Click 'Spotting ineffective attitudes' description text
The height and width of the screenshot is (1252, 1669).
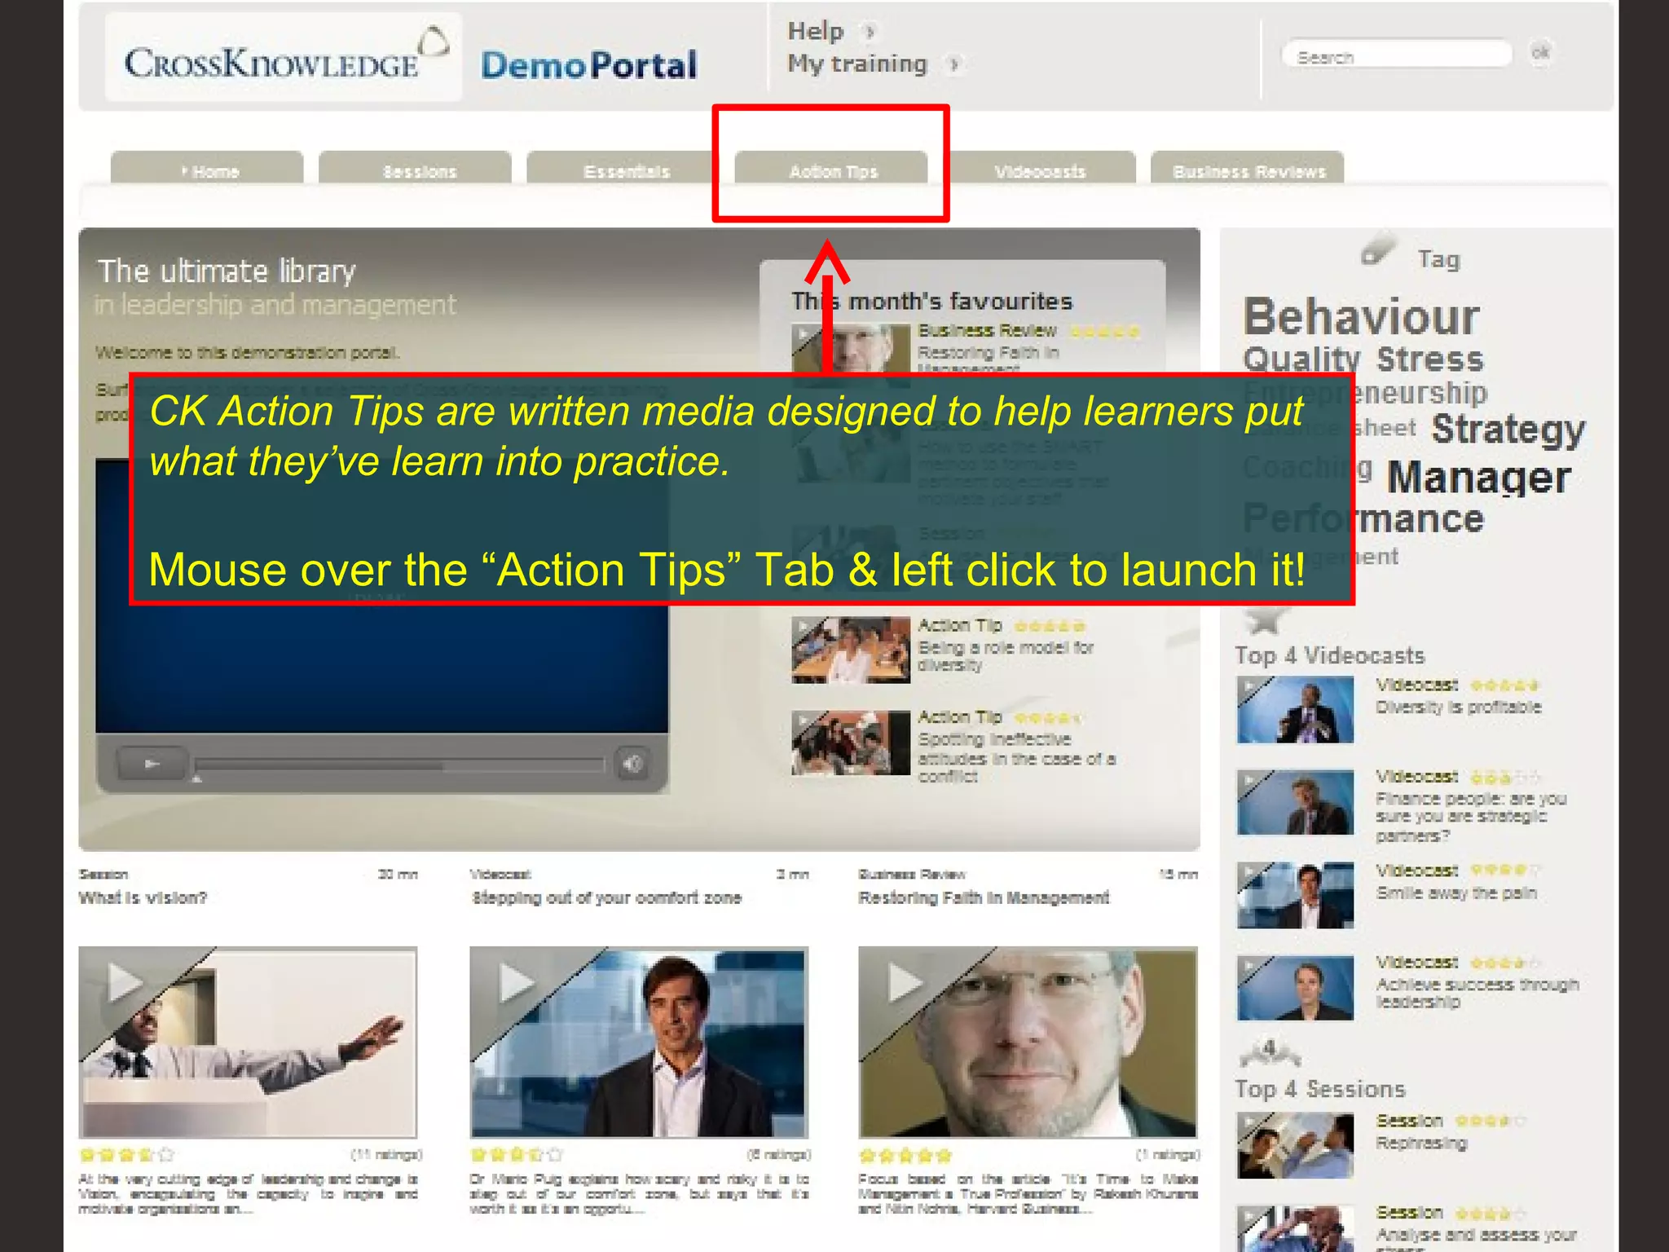[1016, 758]
